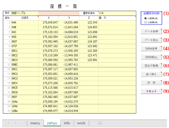Image resolution: width=169 pixels, height=128 pixels.
Task: Click Z value 124.187
Action: click(89, 41)
